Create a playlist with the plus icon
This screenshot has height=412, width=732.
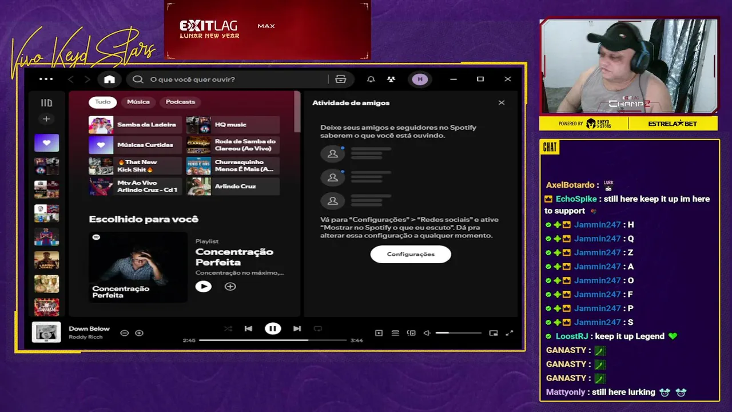46,119
